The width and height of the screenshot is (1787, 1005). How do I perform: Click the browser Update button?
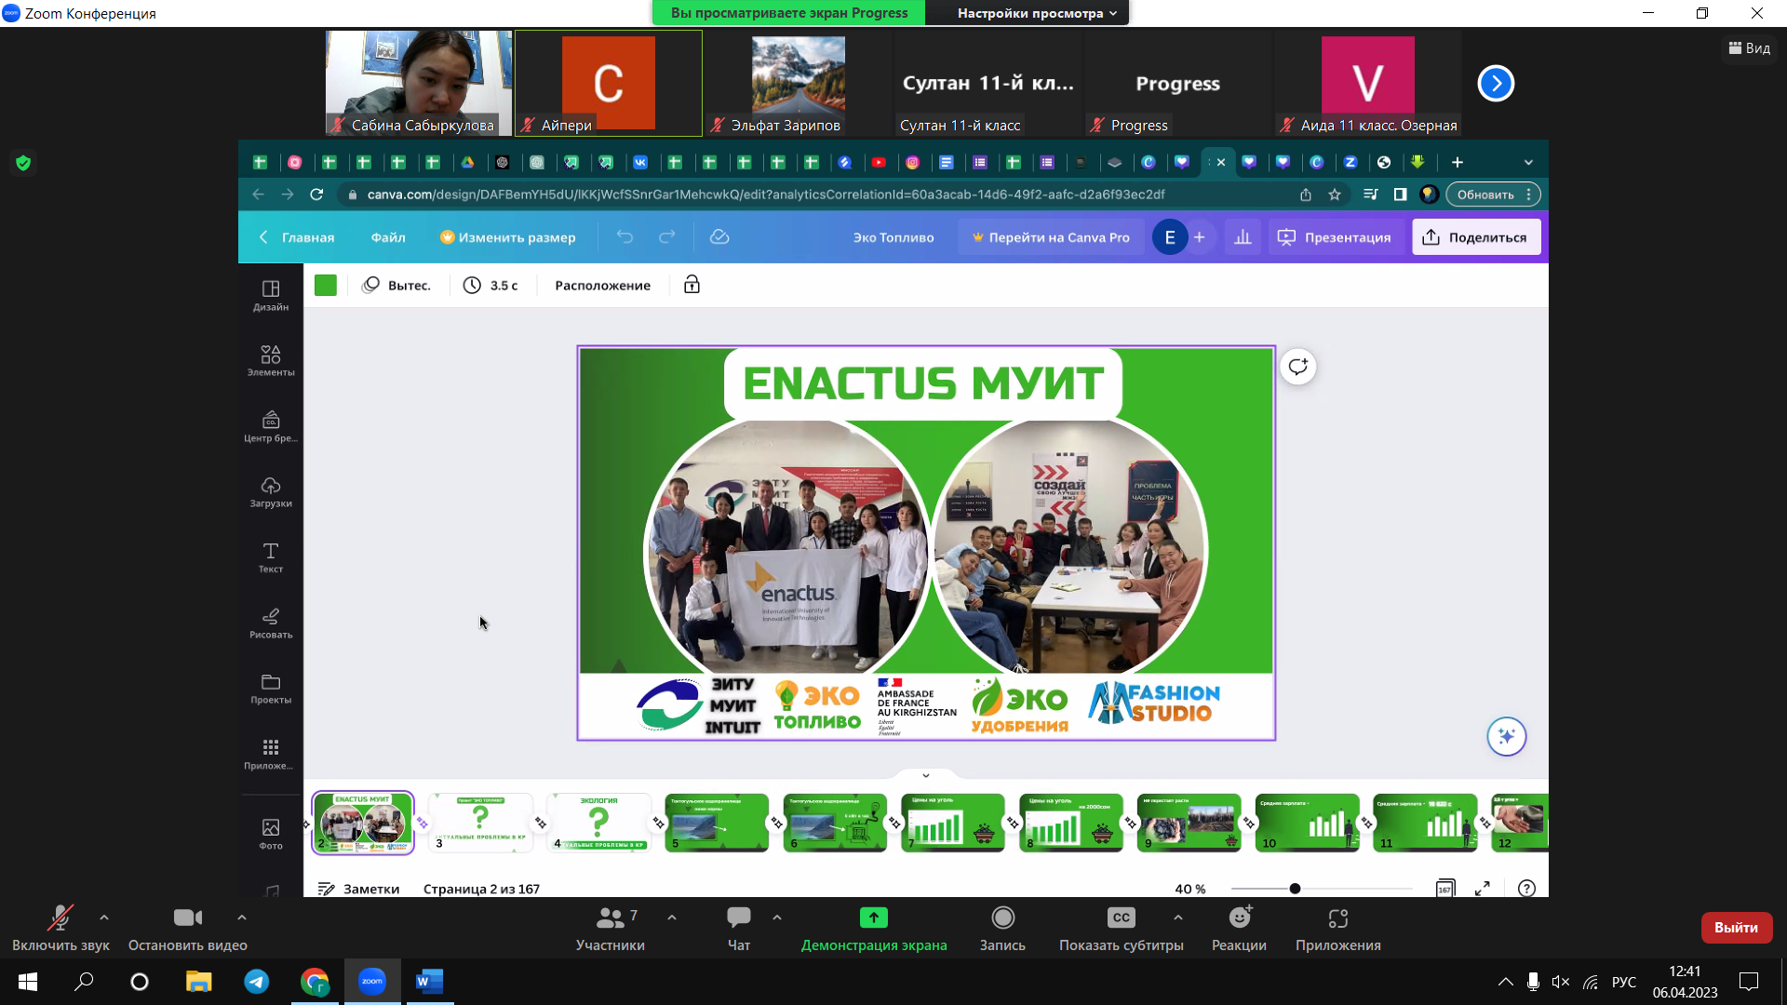coord(1493,194)
